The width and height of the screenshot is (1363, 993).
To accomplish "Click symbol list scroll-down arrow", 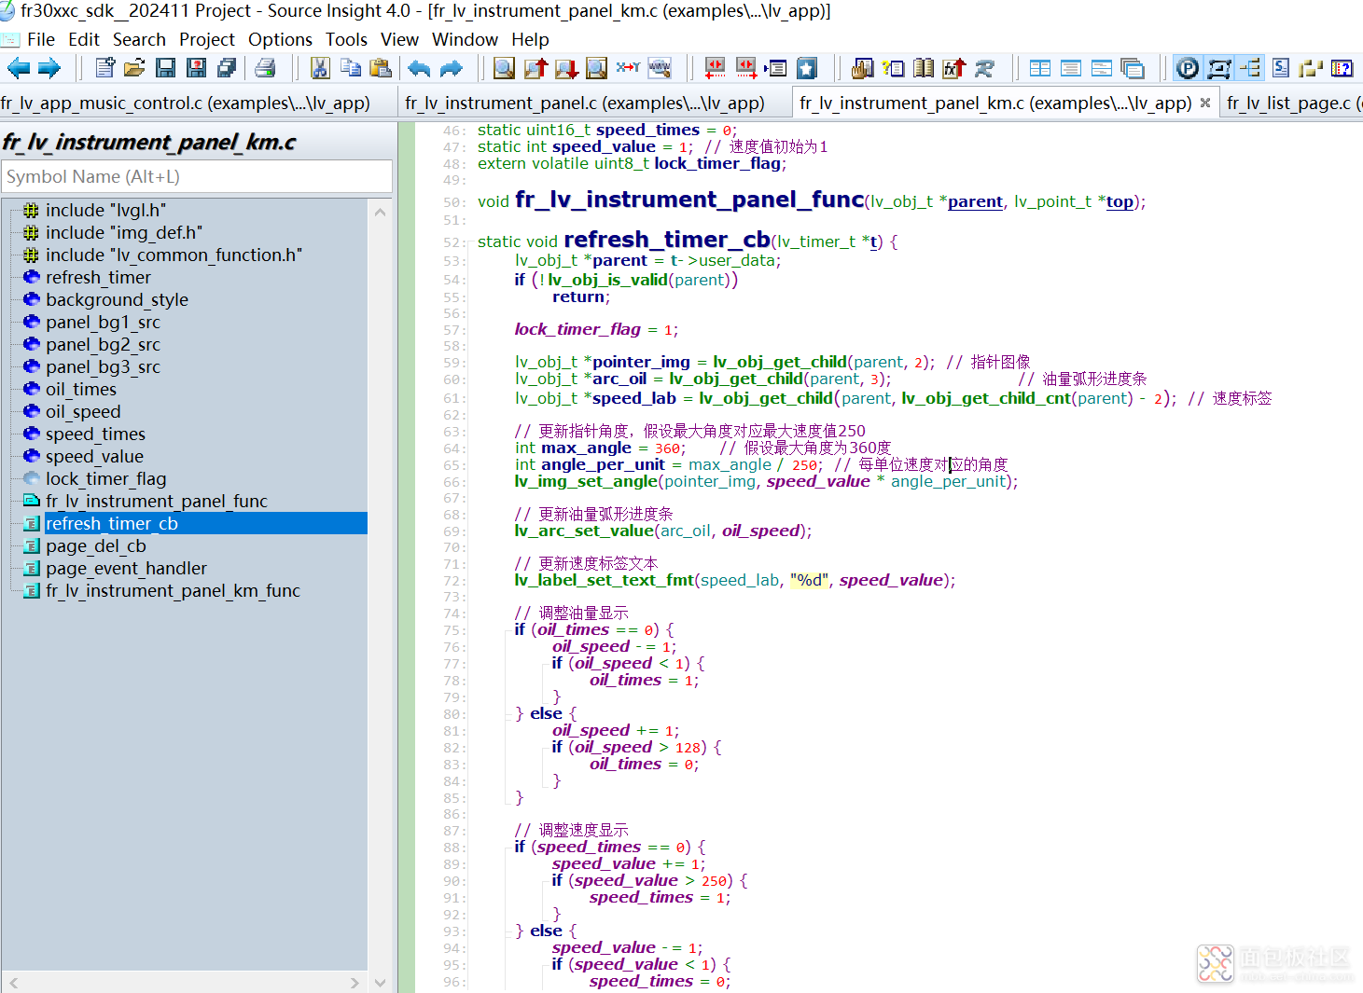I will [x=380, y=982].
